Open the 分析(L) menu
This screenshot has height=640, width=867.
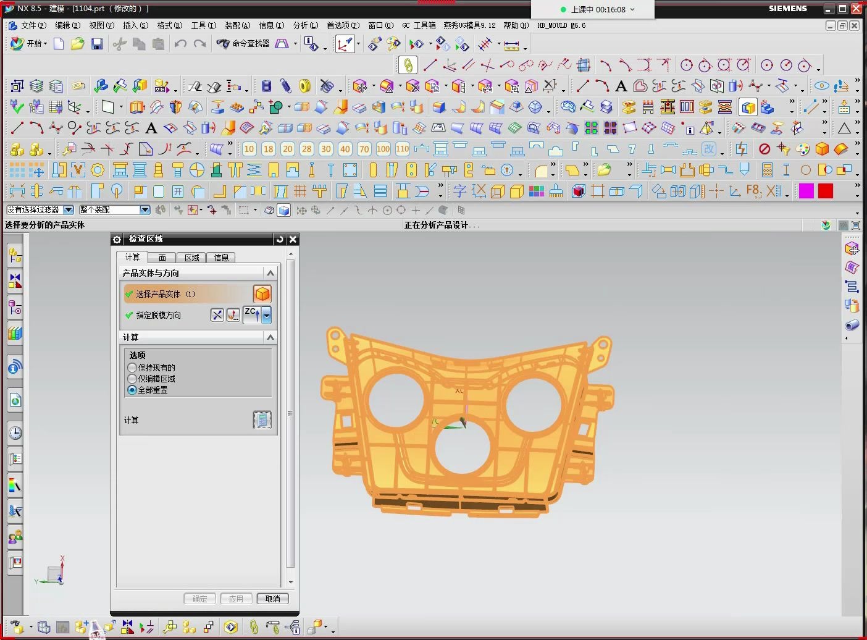click(305, 25)
